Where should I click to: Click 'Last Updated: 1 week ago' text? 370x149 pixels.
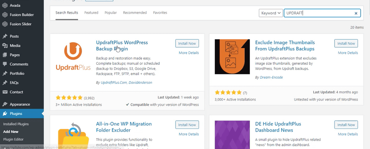pyautogui.click(x=178, y=97)
